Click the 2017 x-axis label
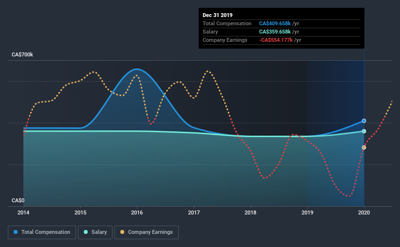 click(x=194, y=212)
